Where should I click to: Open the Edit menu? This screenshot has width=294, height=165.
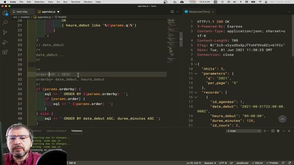click(28, 2)
